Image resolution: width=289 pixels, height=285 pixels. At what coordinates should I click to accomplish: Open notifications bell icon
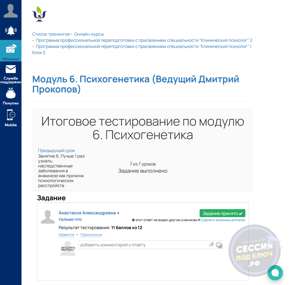pos(11,31)
